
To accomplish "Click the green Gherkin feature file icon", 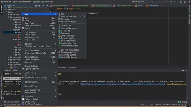I will point(59,46).
